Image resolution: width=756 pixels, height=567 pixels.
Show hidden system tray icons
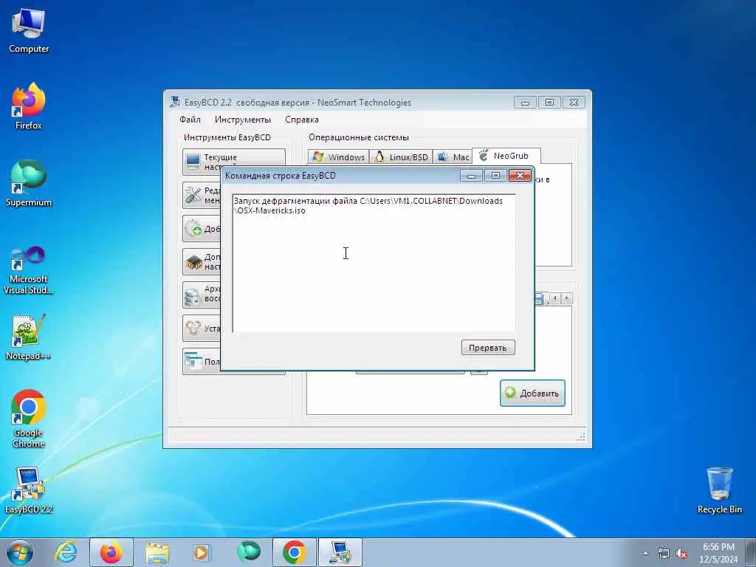click(645, 554)
